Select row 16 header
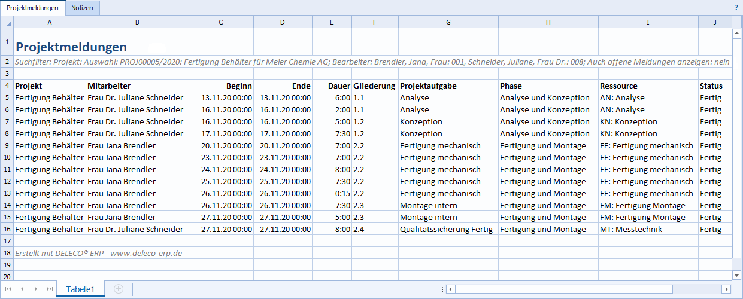Screen dimensions: 743x299 click(7, 229)
